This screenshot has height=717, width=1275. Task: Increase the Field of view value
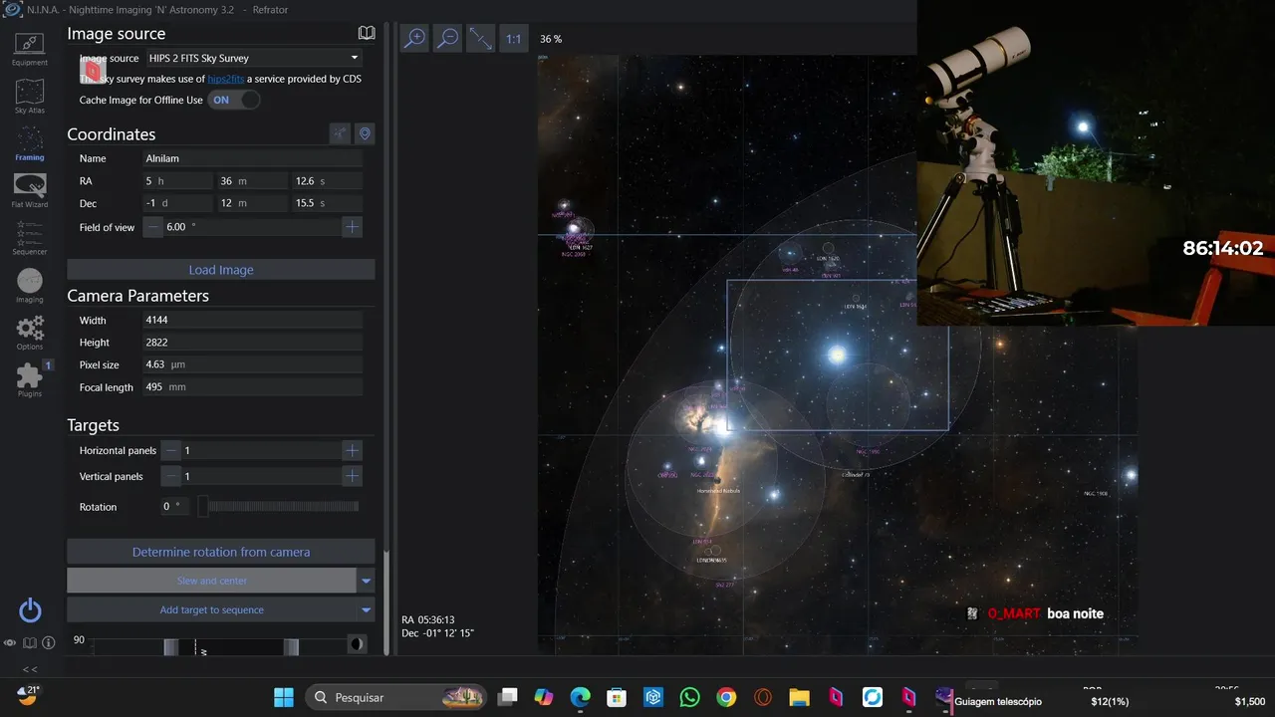pyautogui.click(x=352, y=227)
